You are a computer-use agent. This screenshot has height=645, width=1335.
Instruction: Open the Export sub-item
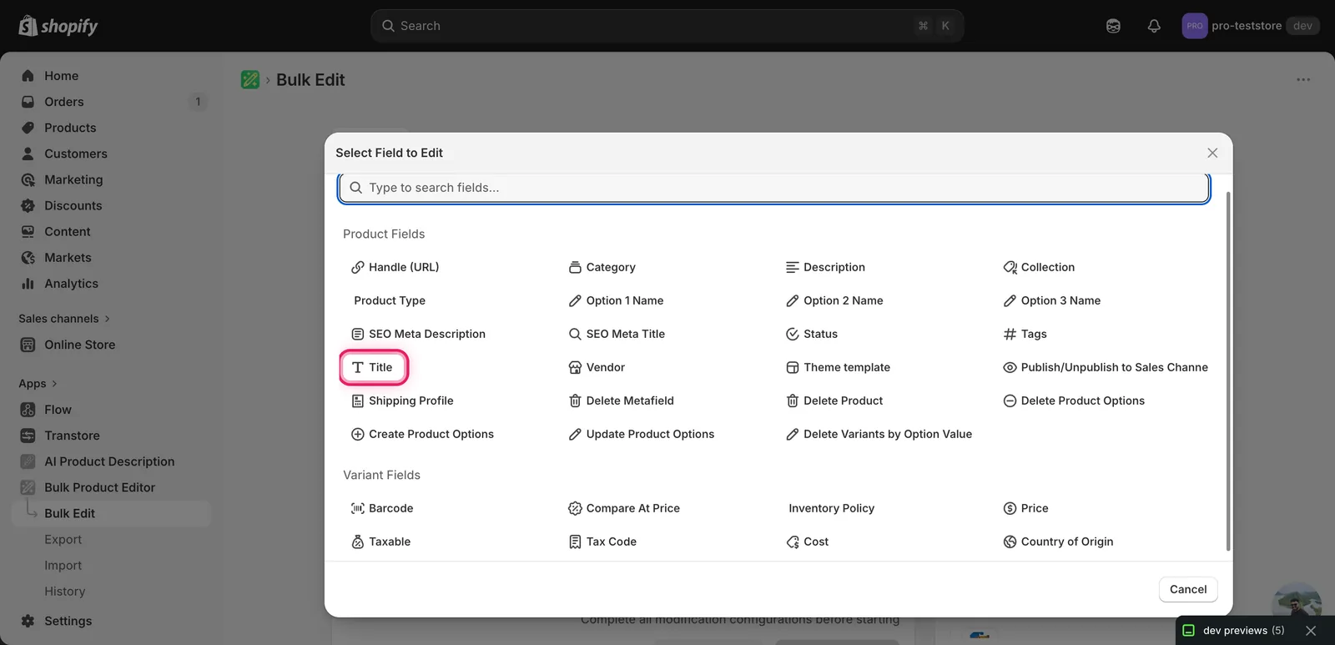pyautogui.click(x=63, y=540)
